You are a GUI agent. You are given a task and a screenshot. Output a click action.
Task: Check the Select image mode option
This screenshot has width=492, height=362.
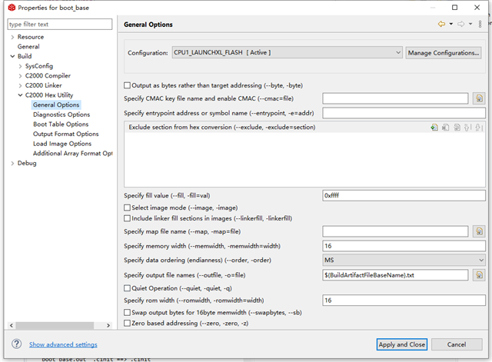(128, 208)
